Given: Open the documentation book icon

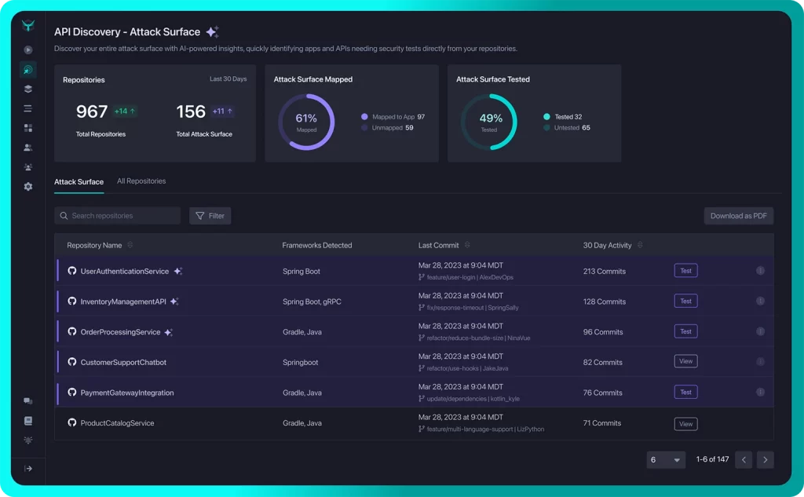Looking at the screenshot, I should [x=28, y=421].
